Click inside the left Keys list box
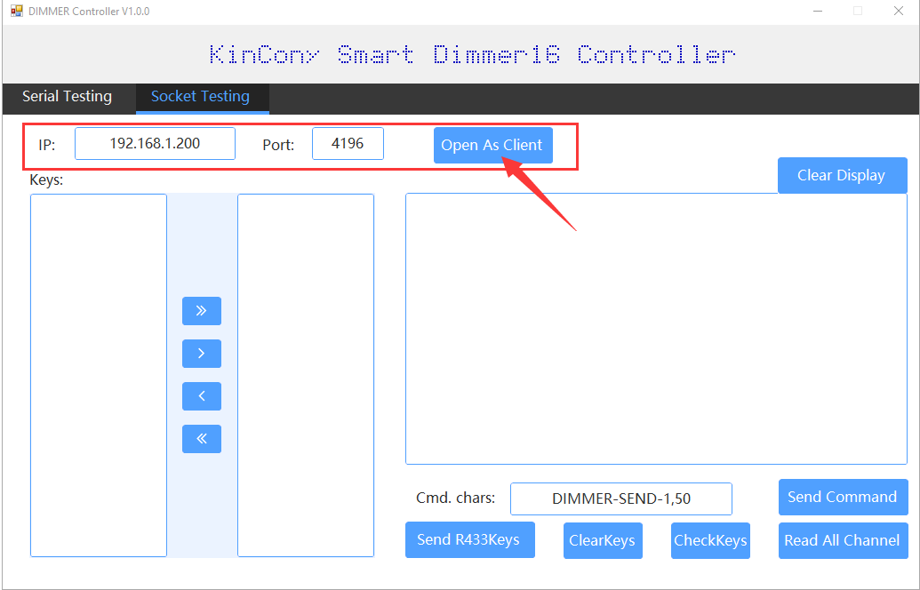The width and height of the screenshot is (920, 590). [x=99, y=375]
